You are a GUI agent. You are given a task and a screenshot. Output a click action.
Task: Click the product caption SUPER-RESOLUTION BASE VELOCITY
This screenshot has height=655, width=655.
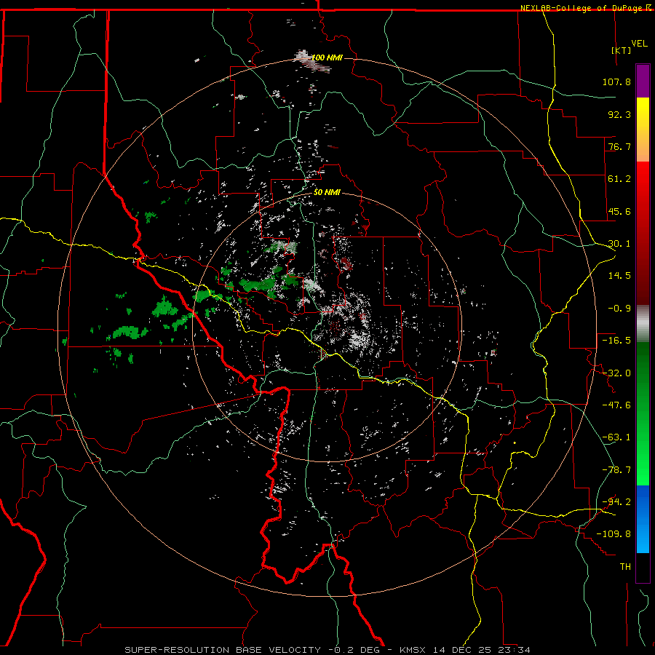(x=222, y=650)
